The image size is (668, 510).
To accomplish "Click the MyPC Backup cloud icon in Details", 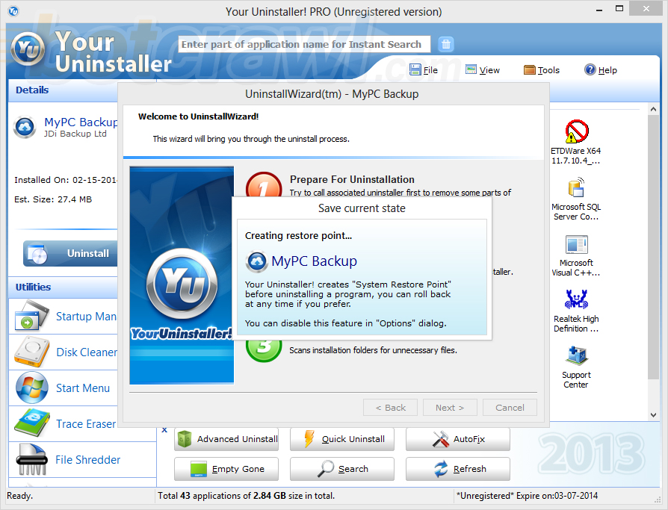I will coord(25,127).
